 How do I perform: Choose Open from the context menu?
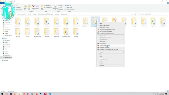click(x=111, y=23)
